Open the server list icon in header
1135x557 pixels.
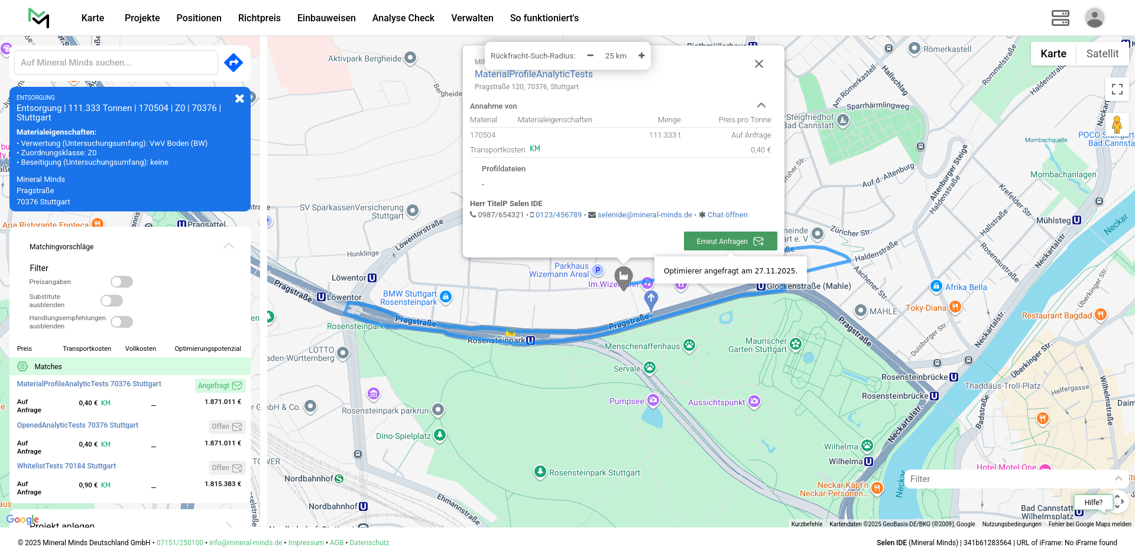(1060, 18)
